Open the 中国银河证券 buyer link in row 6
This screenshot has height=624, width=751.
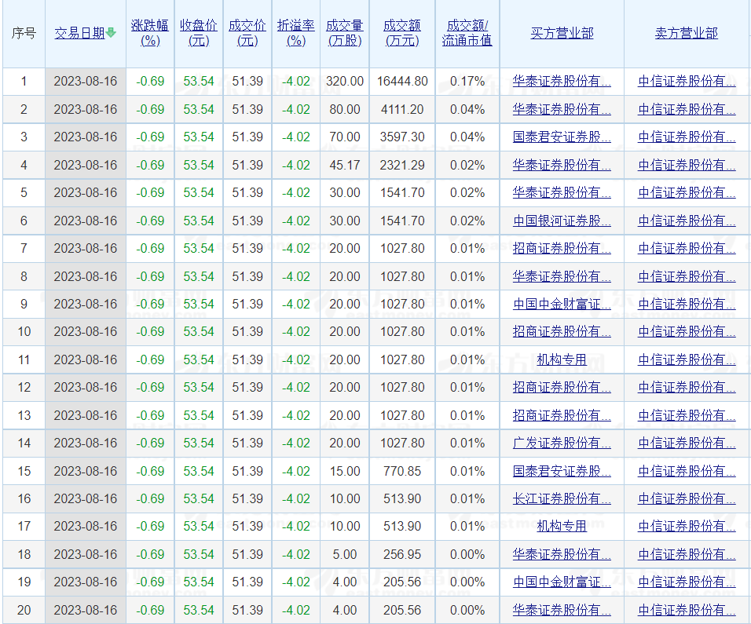click(562, 221)
